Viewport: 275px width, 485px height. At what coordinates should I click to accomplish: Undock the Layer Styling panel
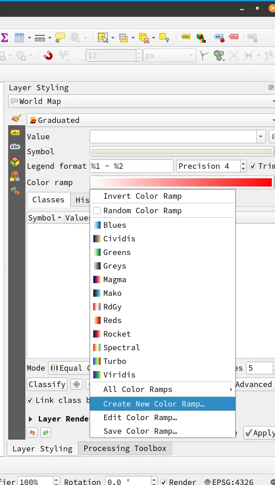(271, 88)
